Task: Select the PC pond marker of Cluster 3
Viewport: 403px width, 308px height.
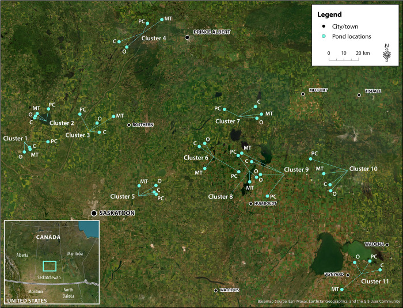Action: click(x=80, y=114)
